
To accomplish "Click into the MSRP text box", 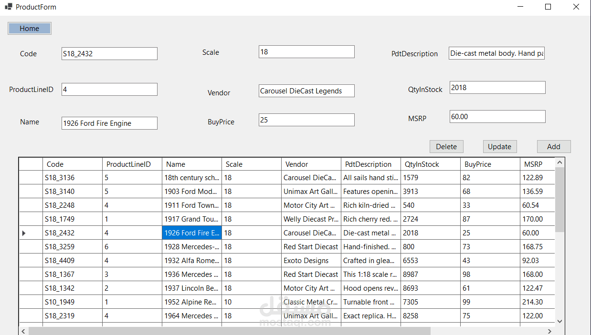I will (x=497, y=117).
